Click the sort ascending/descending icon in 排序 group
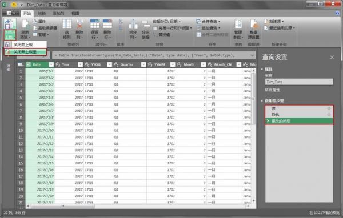Viewport: 343px width, 218px height. 121,25
